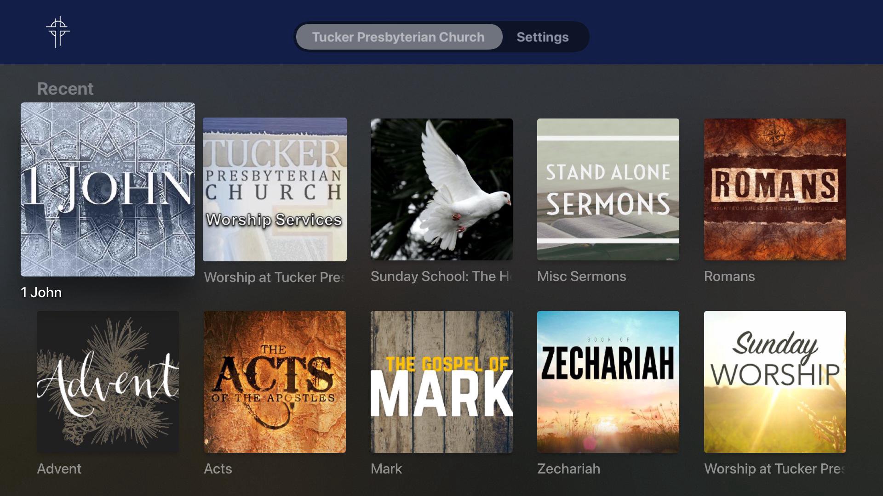Click the Mark title label
Viewport: 883px width, 496px height.
(x=386, y=468)
